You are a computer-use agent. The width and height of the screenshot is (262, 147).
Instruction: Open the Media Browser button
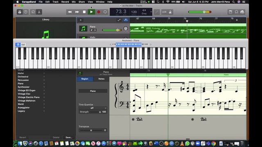[x=242, y=12]
